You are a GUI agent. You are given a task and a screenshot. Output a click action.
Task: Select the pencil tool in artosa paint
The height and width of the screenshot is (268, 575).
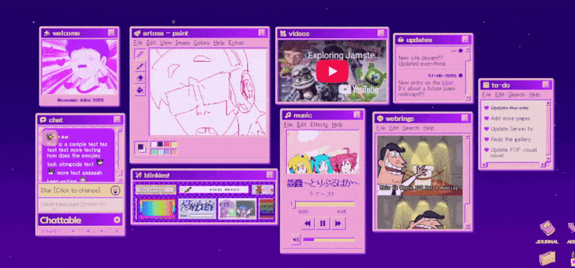pyautogui.click(x=140, y=54)
